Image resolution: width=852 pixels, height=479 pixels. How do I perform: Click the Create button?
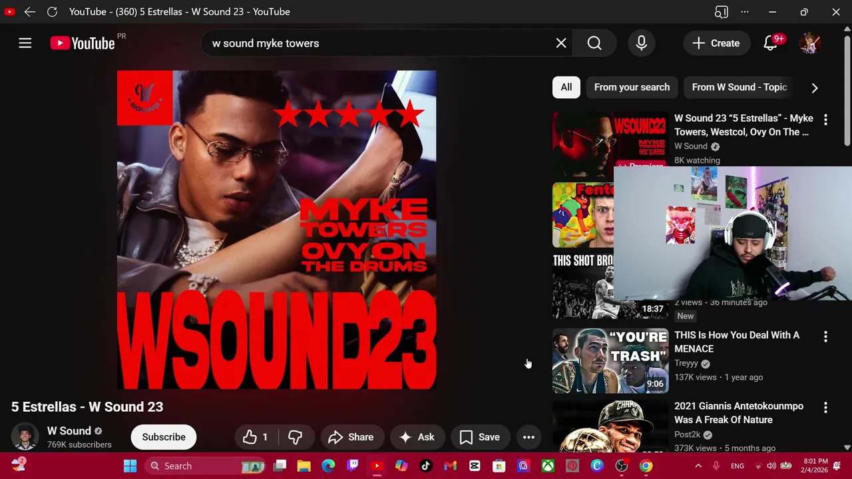pos(716,43)
